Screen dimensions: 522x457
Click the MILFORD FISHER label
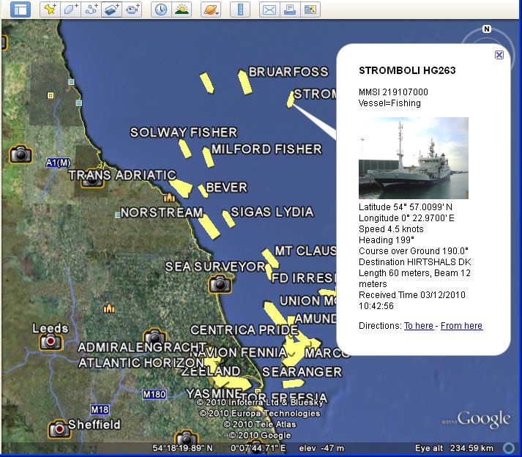pyautogui.click(x=266, y=149)
